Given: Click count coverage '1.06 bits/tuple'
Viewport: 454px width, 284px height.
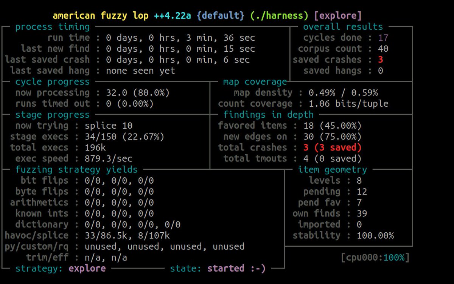Looking at the screenshot, I should 348,104.
